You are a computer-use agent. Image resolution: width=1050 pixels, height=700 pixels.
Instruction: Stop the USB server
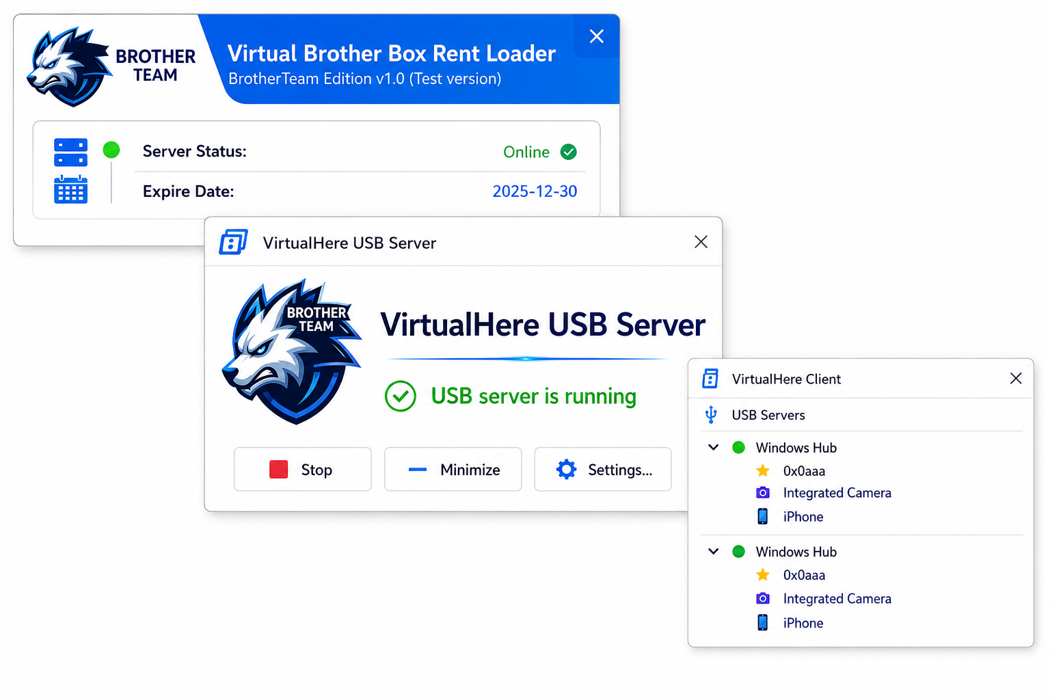pyautogui.click(x=303, y=470)
